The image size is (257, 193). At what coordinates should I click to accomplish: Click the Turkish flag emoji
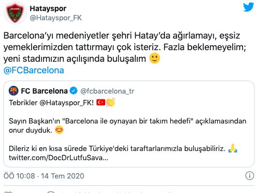[x=101, y=102]
